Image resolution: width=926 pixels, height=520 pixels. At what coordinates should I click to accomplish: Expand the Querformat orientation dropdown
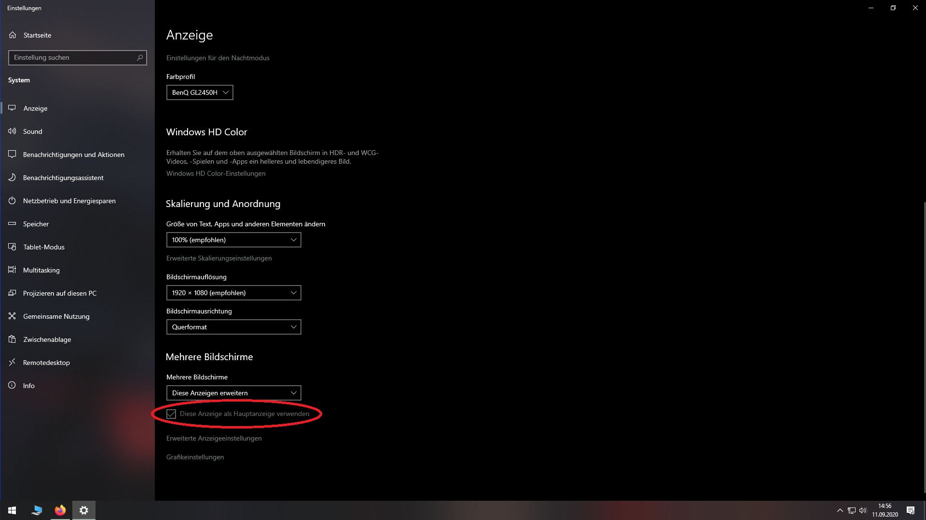[233, 327]
